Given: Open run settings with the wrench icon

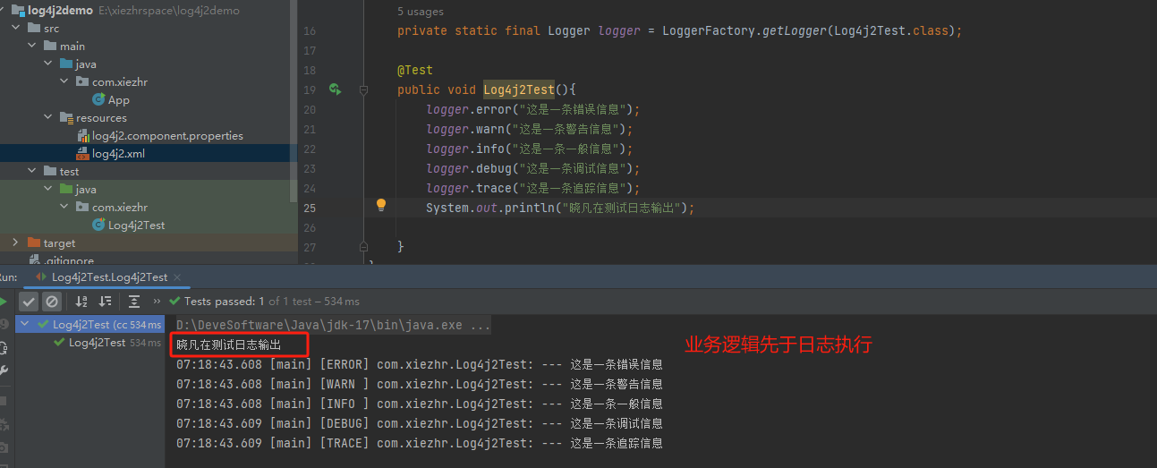Looking at the screenshot, I should click(4, 370).
